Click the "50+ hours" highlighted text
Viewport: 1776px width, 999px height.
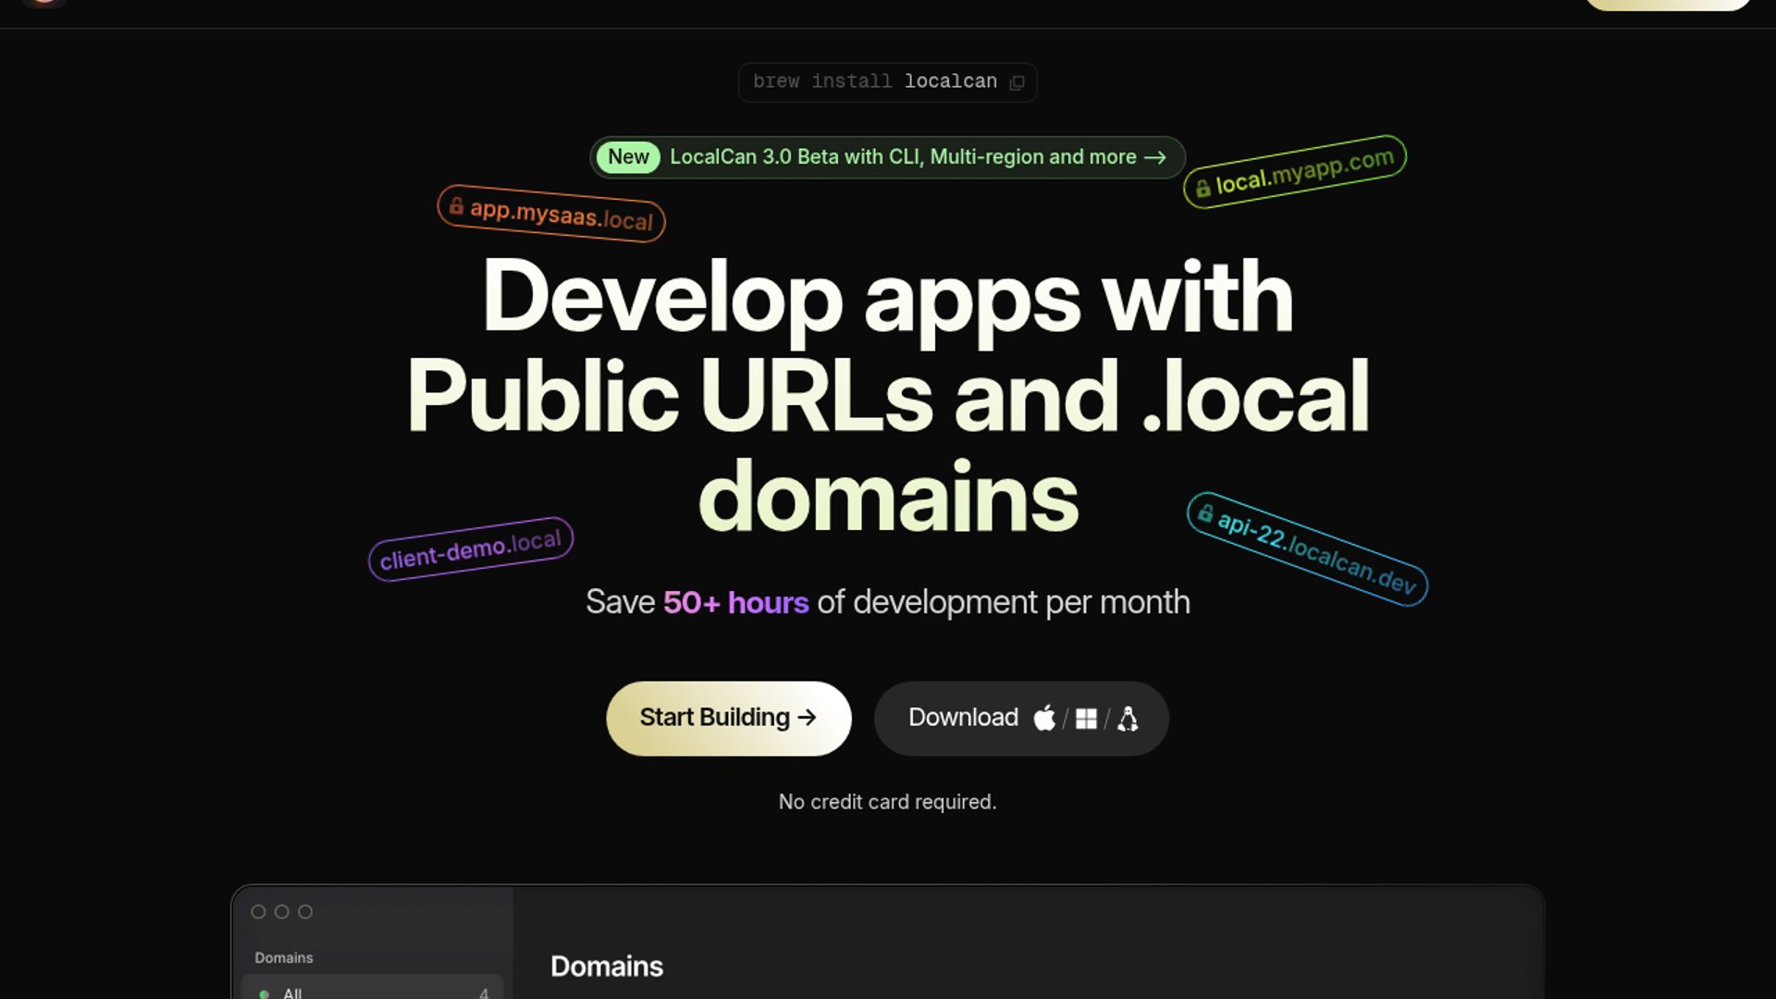736,603
